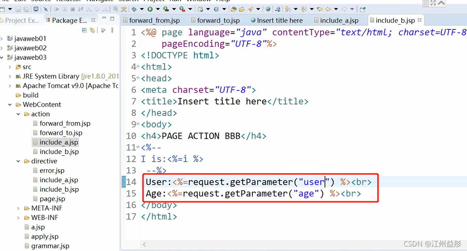Select page.jsp in the directive folder

(49, 199)
